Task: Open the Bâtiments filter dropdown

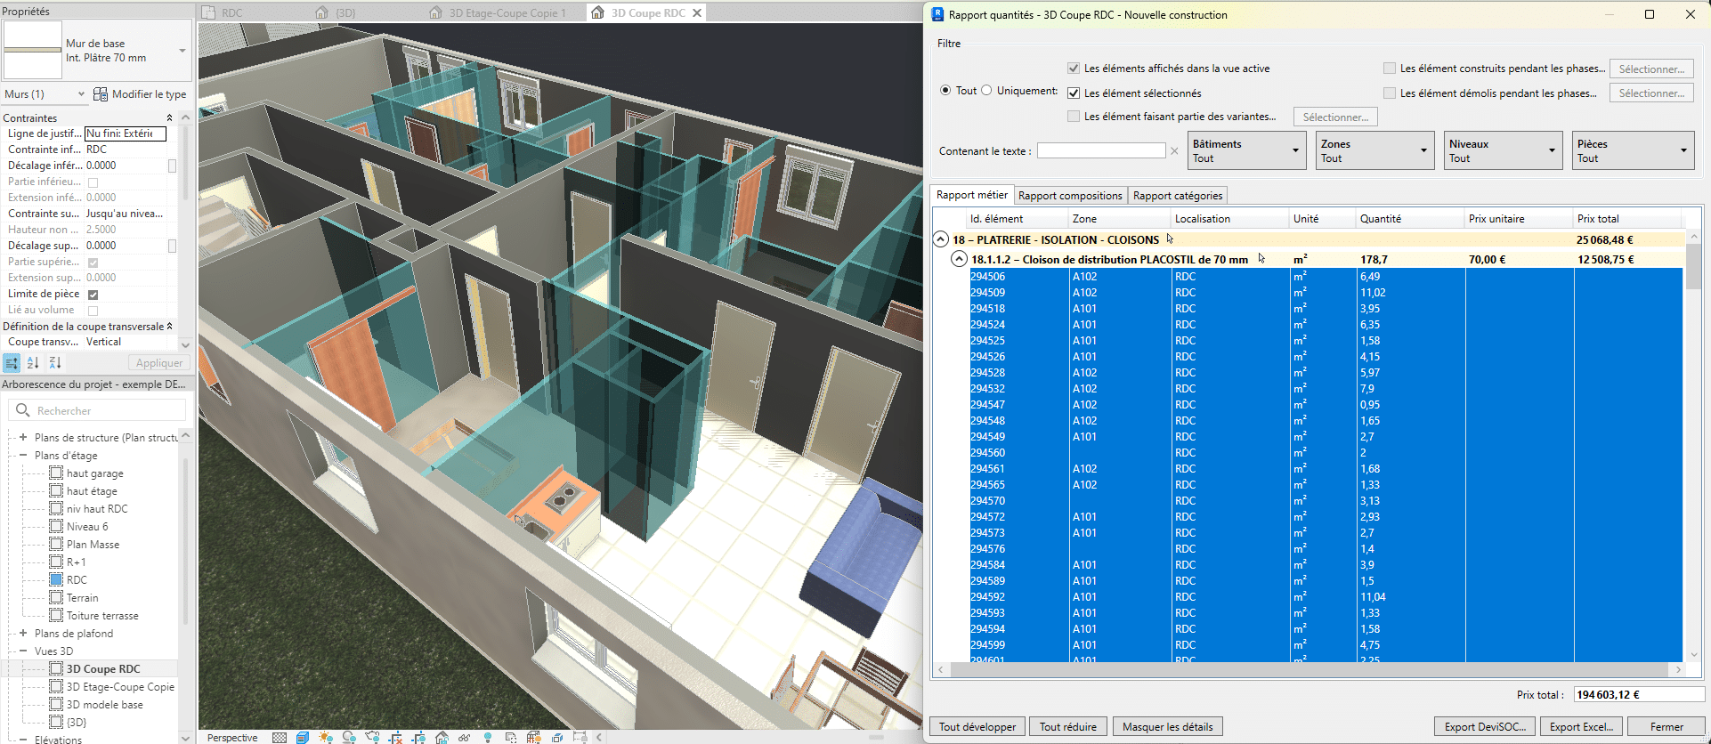Action: (1247, 150)
